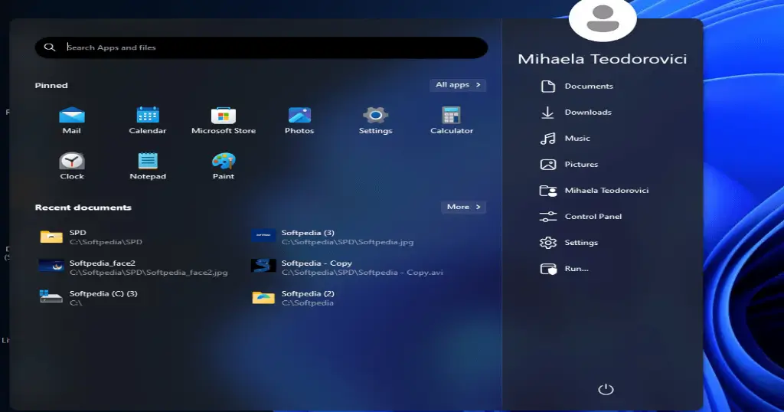Open Mihaela Teodorovici user folder
The image size is (784, 412).
594,190
